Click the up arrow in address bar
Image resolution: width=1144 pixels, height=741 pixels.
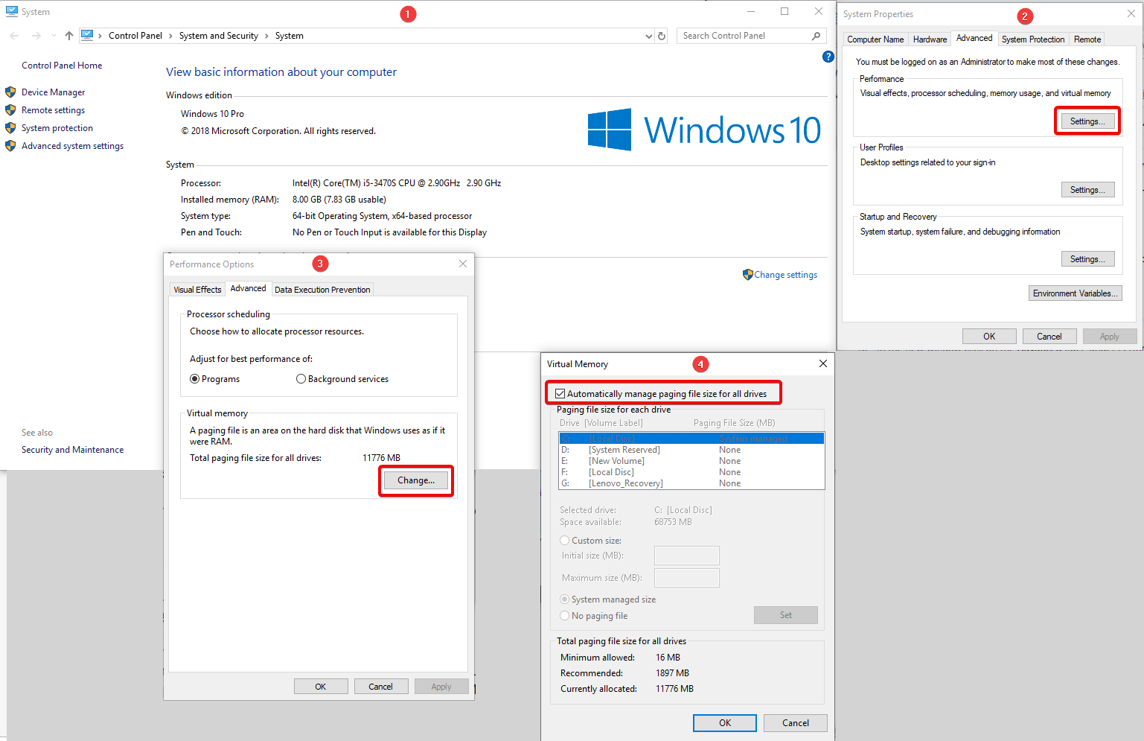point(68,36)
